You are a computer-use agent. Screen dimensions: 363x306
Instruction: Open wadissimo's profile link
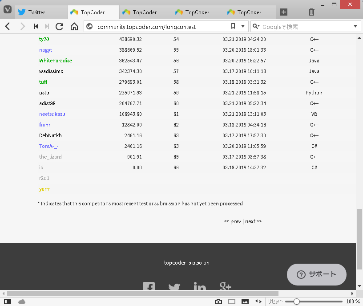[51, 71]
